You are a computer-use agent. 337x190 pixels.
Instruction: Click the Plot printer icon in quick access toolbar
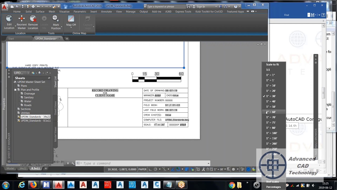point(33,7)
